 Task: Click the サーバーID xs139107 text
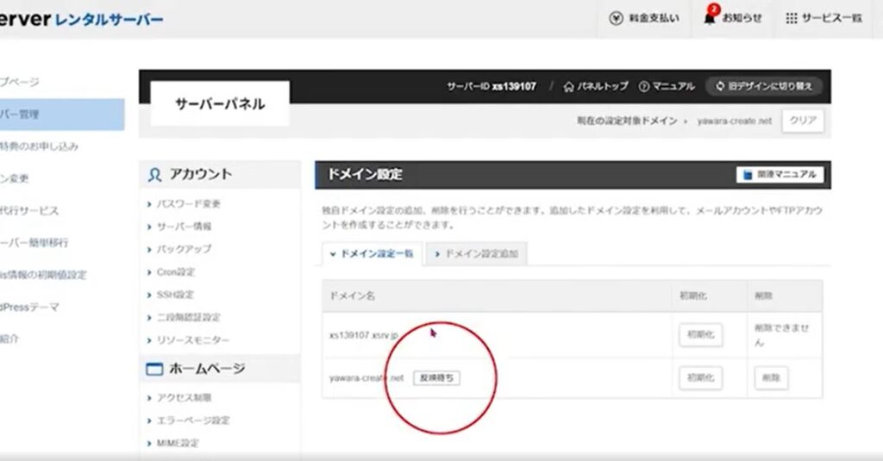(x=491, y=87)
